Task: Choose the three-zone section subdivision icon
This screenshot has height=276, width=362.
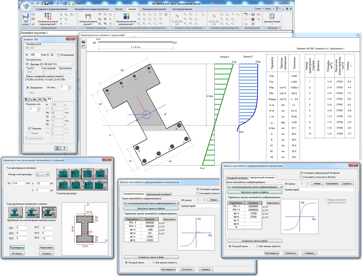Action: [x=49, y=212]
